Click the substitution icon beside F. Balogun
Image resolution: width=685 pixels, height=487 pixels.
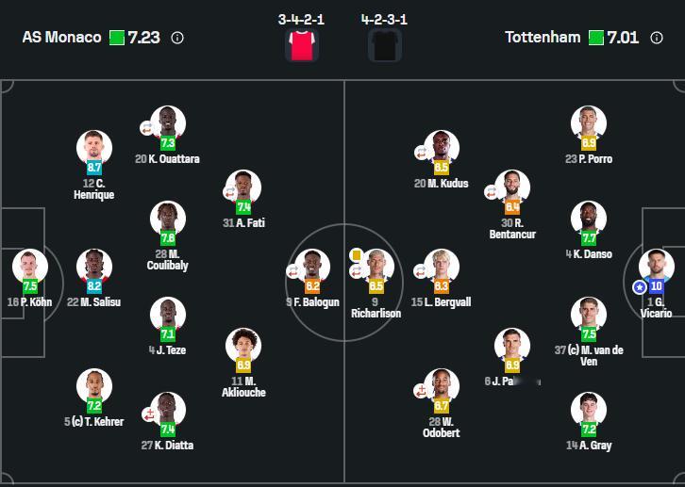coord(292,271)
